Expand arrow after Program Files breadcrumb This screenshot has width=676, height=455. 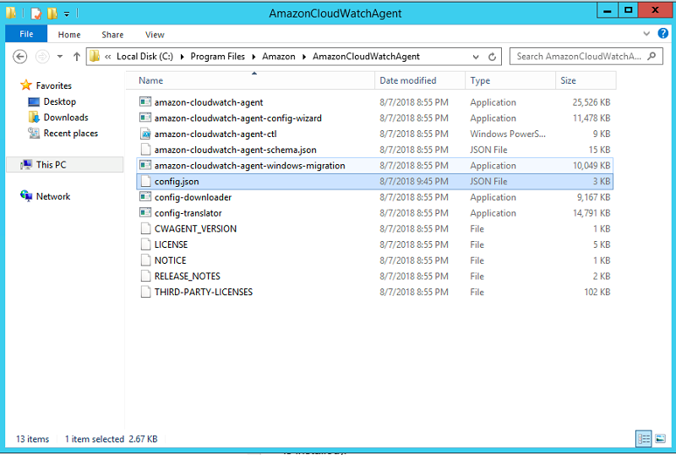[x=253, y=57]
